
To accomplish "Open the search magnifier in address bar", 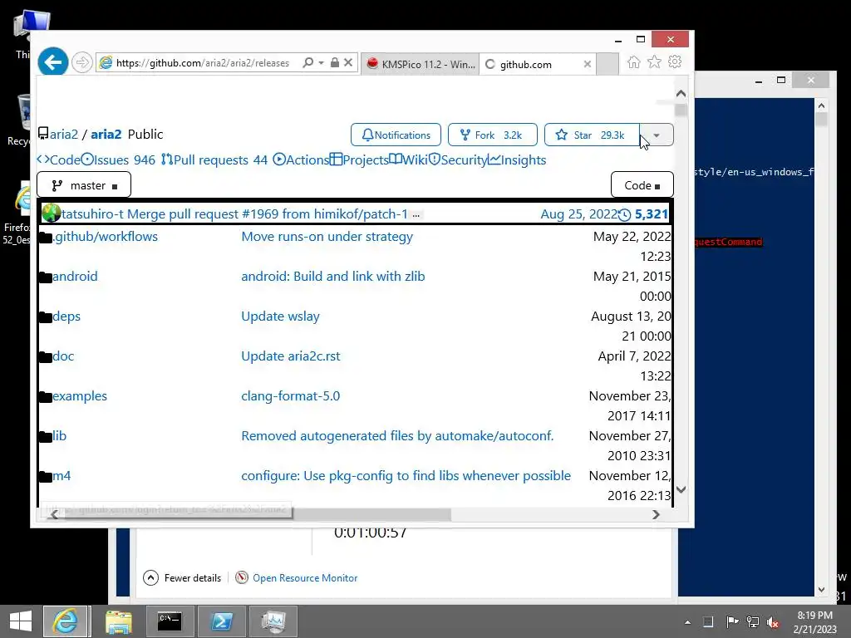I will click(307, 63).
